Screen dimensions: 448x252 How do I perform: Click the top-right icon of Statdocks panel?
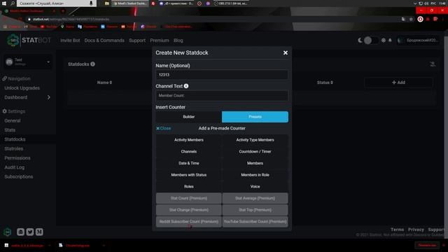[433, 64]
